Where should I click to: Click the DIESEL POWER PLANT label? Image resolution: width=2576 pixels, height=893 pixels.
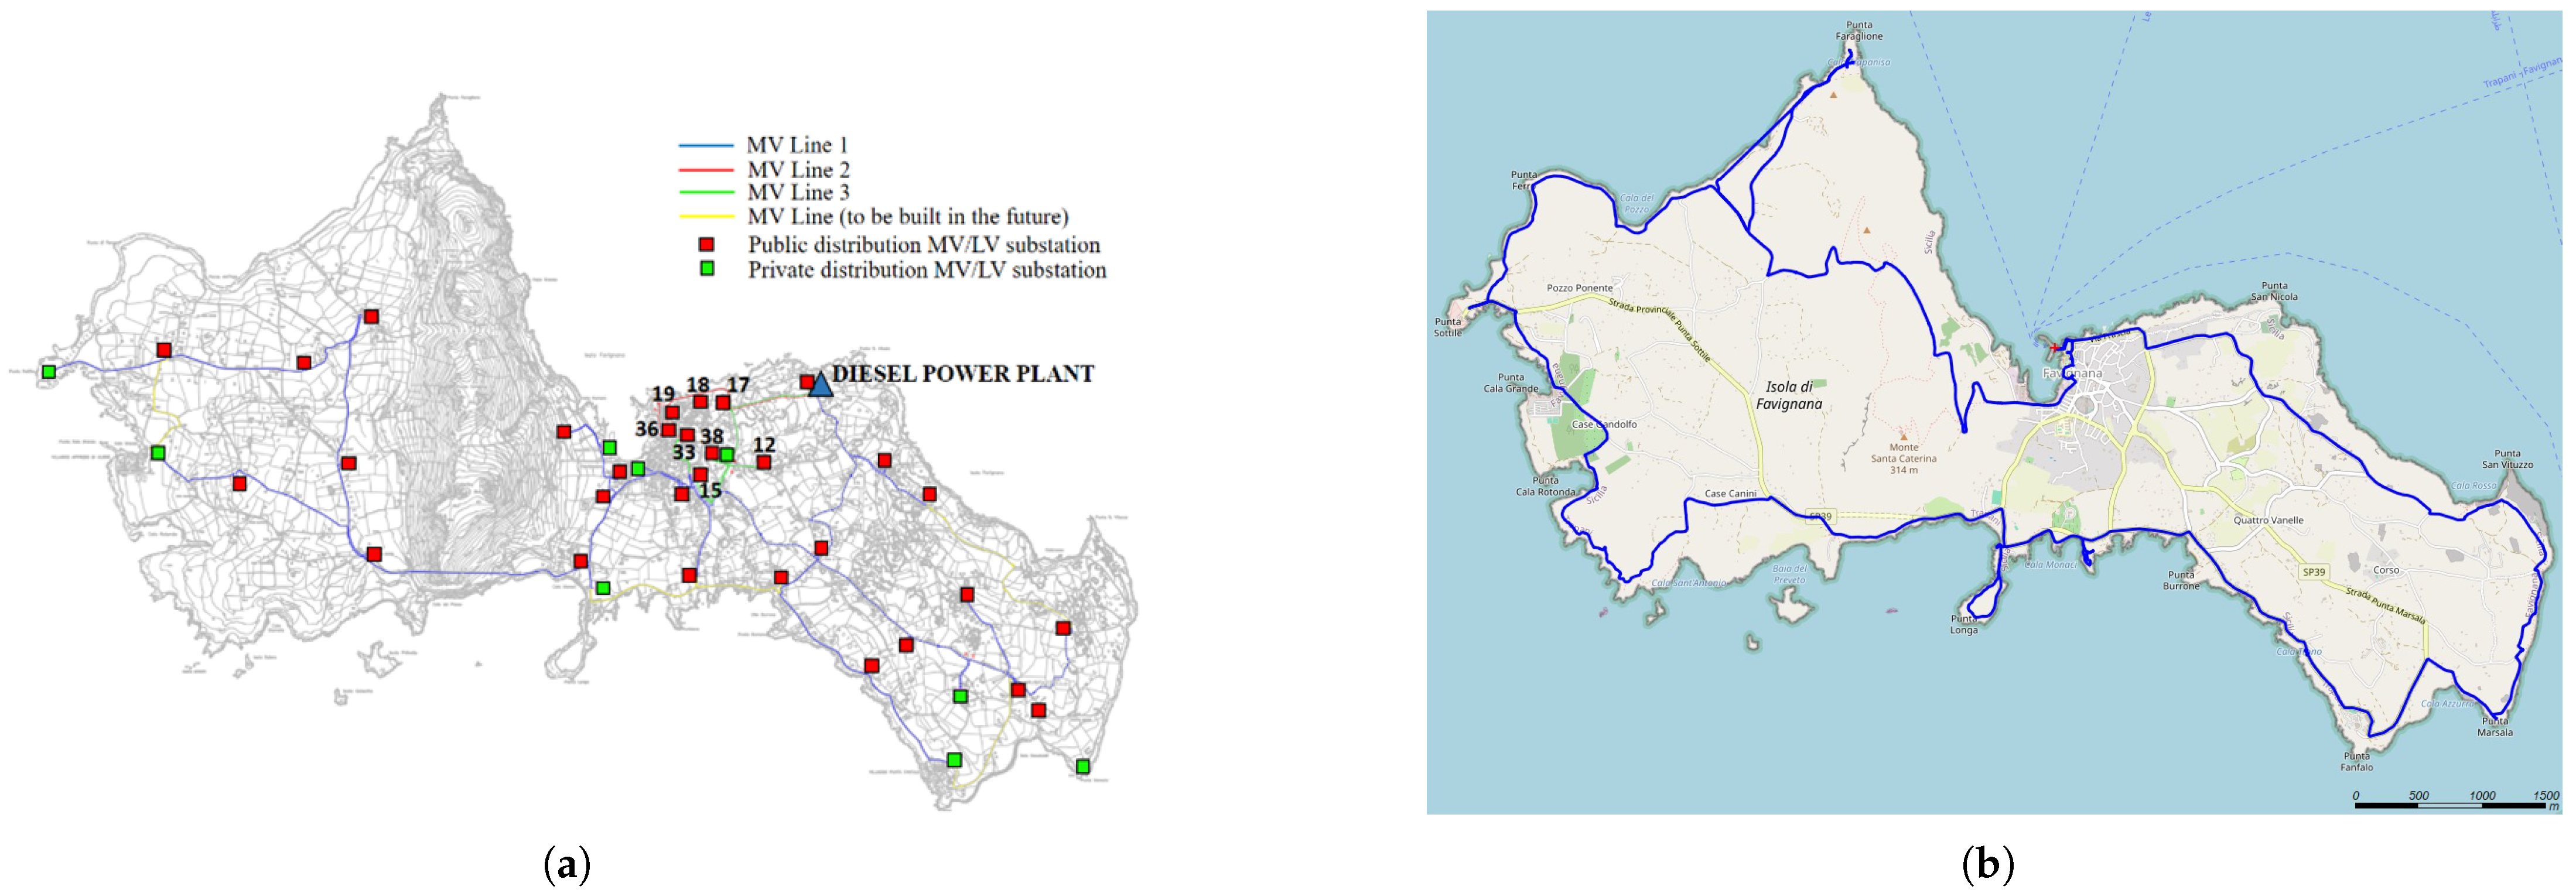click(963, 374)
